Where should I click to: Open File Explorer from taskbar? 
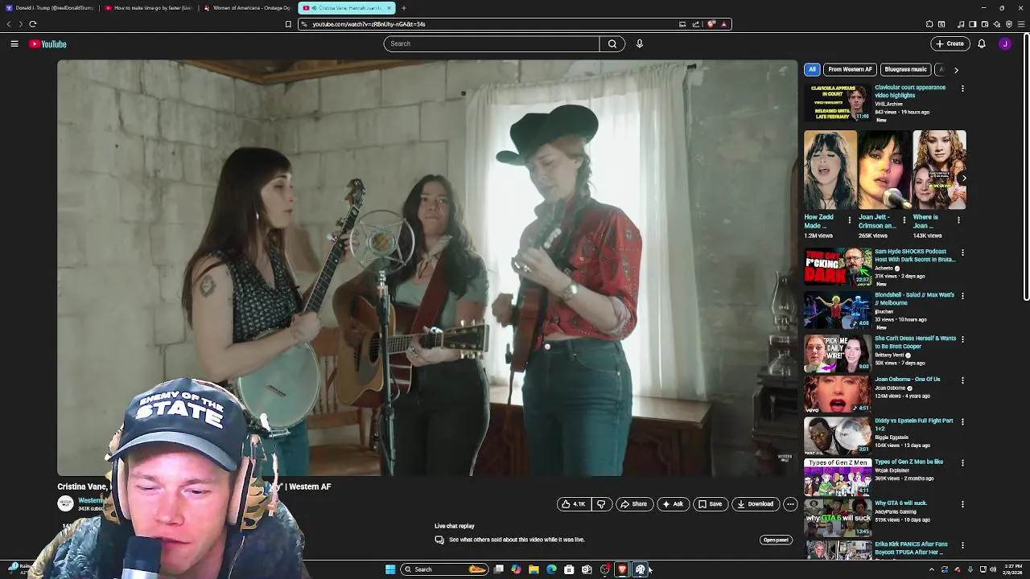tap(534, 569)
